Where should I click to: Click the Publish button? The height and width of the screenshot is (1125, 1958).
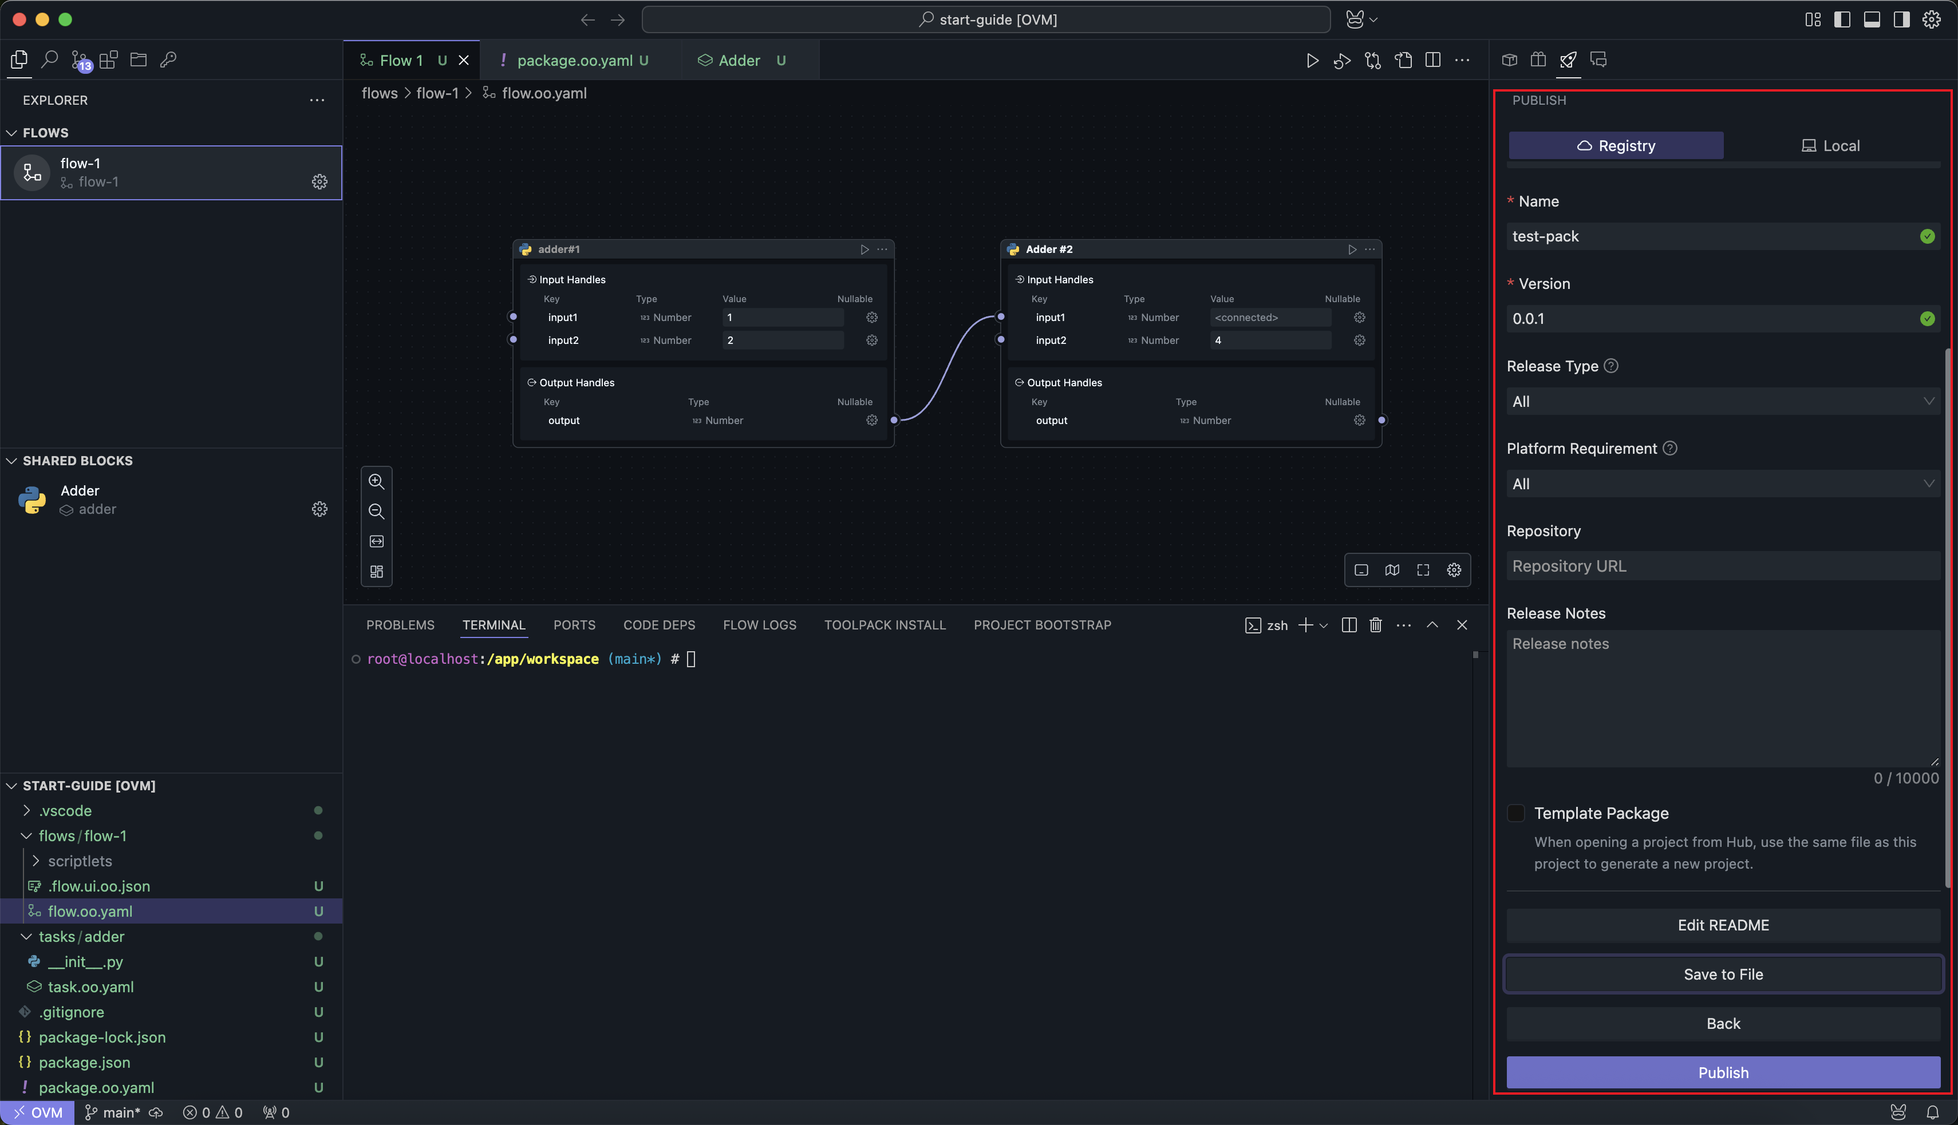(1722, 1072)
